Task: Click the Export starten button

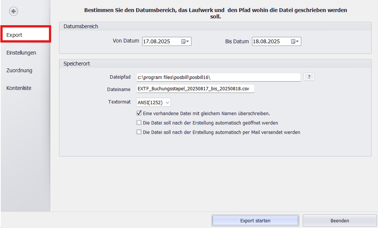Action: pyautogui.click(x=255, y=220)
